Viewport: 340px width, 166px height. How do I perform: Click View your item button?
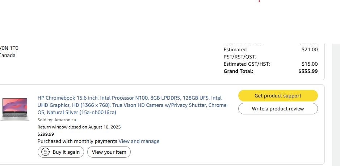(x=109, y=152)
